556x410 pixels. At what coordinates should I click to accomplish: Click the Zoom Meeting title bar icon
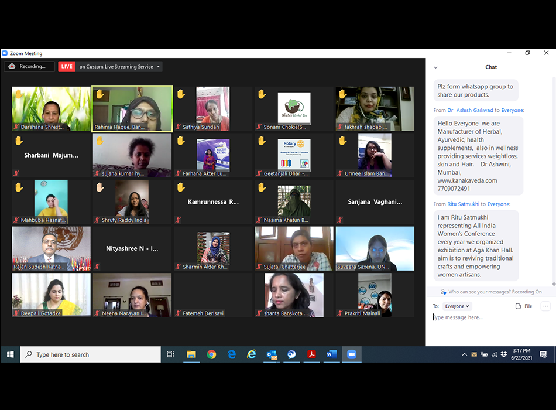(5, 53)
